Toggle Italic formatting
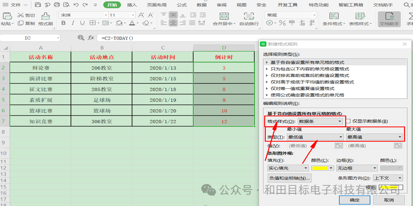The height and width of the screenshot is (206, 413). [x=73, y=23]
